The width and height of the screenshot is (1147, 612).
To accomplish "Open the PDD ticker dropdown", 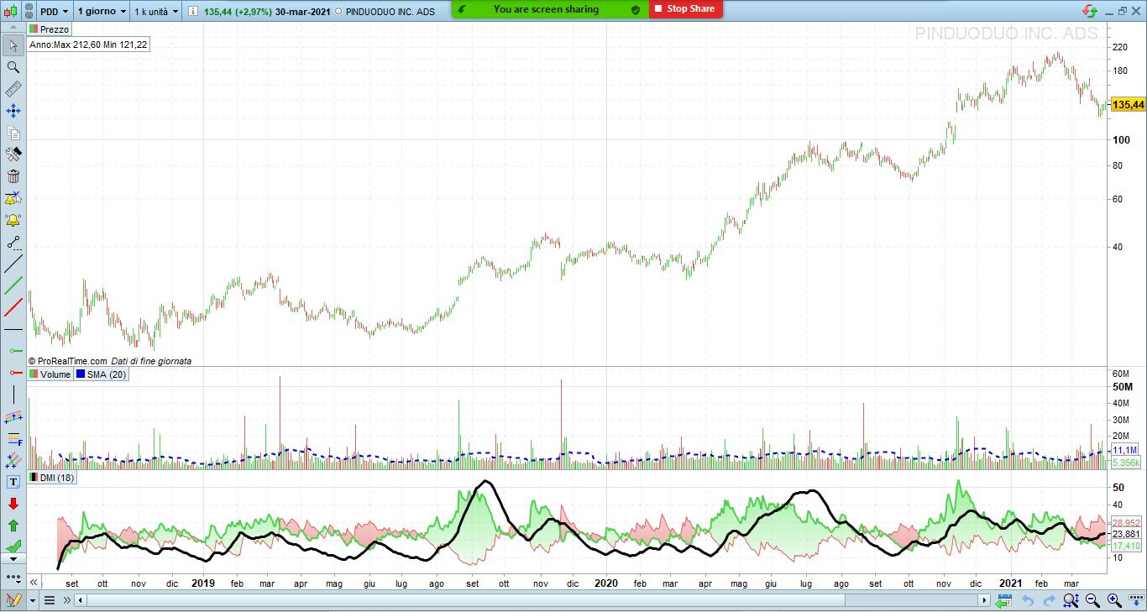I will (x=55, y=11).
